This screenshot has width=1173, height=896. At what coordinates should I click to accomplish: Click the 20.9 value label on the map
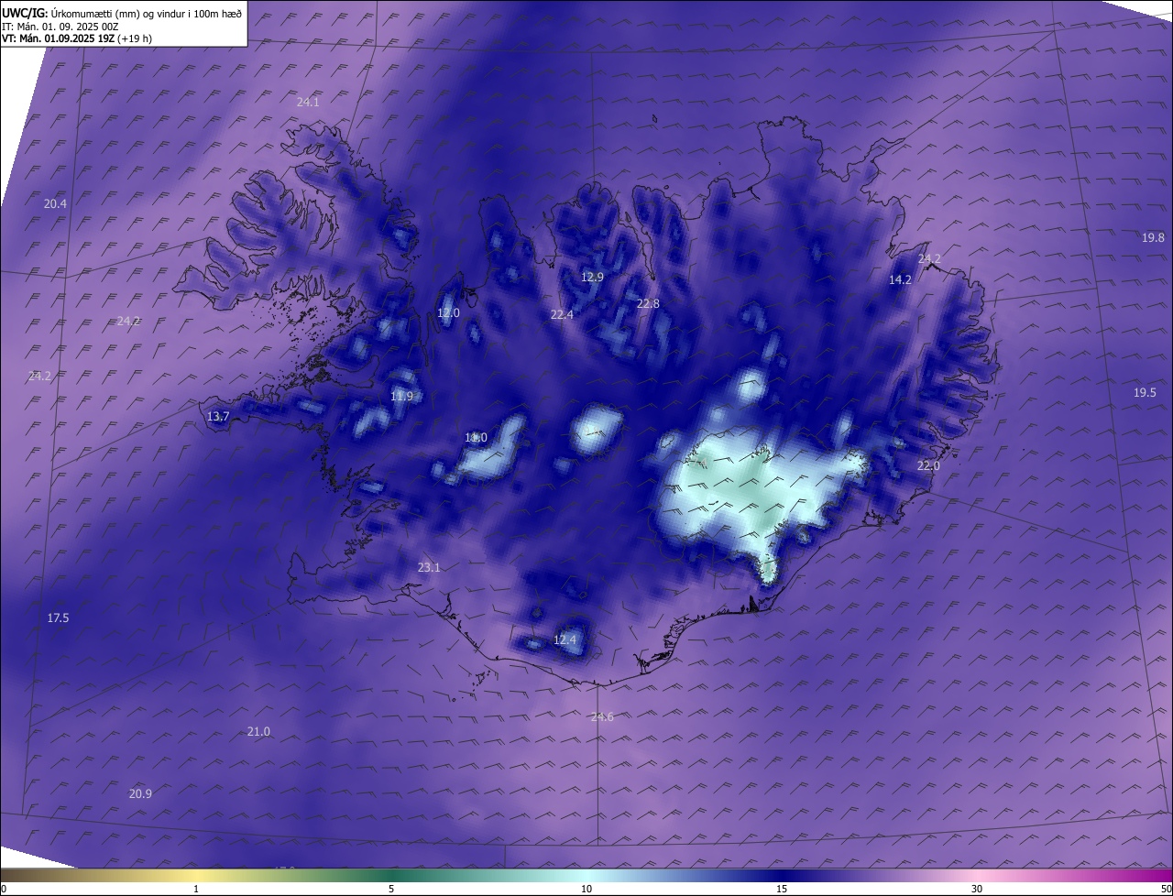coord(140,793)
